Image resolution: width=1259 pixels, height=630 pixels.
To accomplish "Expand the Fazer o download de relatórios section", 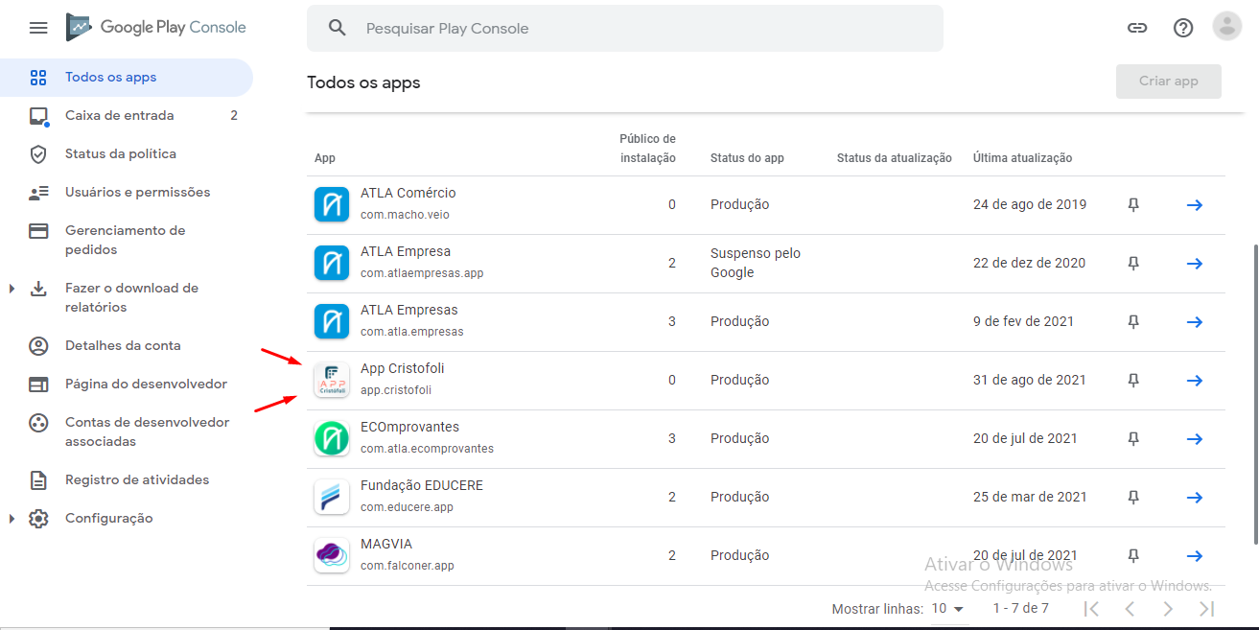I will [12, 288].
